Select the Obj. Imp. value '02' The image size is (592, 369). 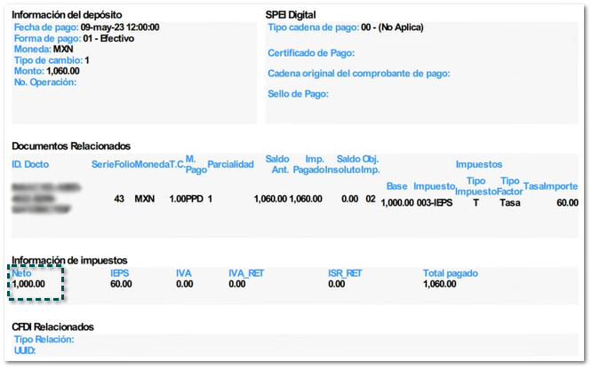coord(371,199)
